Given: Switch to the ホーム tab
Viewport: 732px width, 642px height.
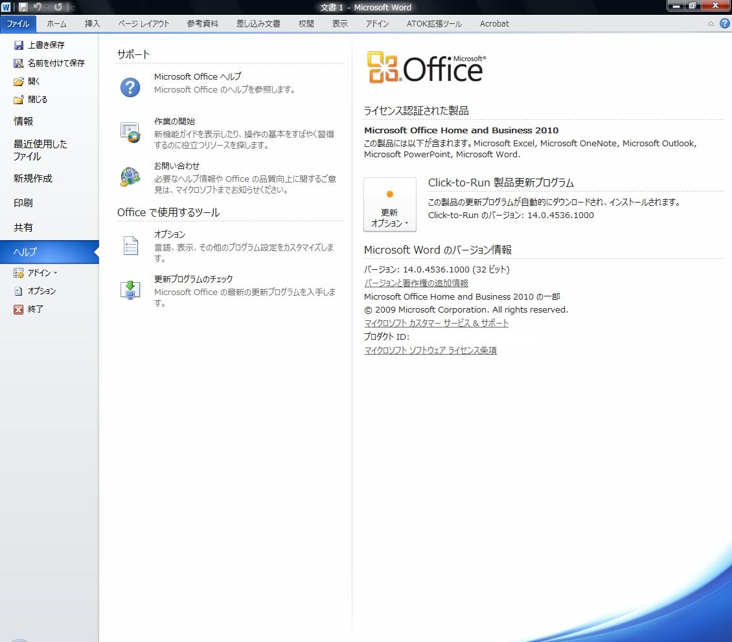Looking at the screenshot, I should tap(56, 24).
